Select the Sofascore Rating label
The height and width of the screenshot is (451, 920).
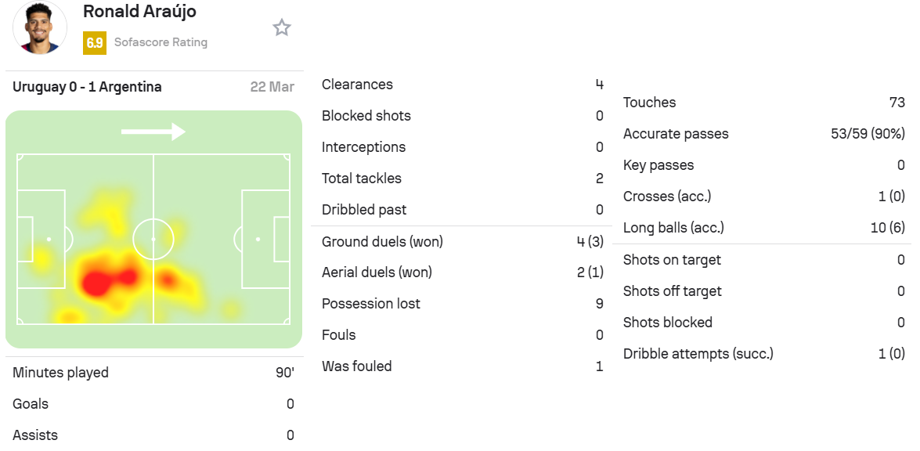pos(161,42)
